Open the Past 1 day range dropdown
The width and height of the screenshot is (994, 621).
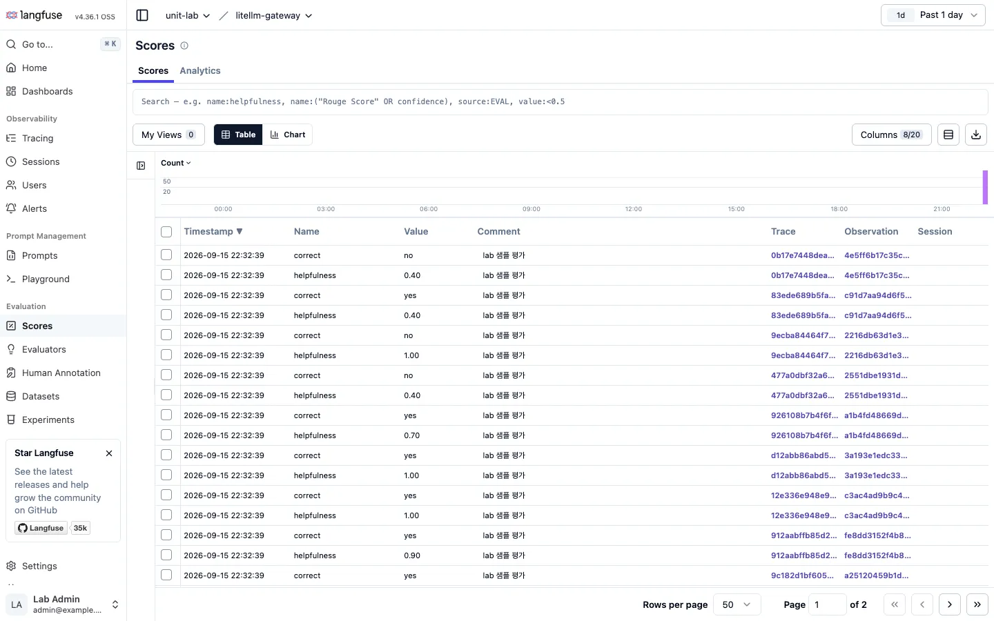pyautogui.click(x=933, y=15)
